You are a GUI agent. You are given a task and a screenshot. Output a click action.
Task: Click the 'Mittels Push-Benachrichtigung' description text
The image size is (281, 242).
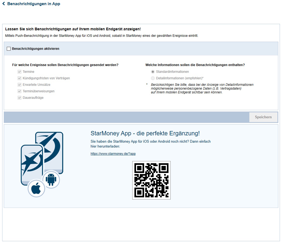[x=102, y=36]
